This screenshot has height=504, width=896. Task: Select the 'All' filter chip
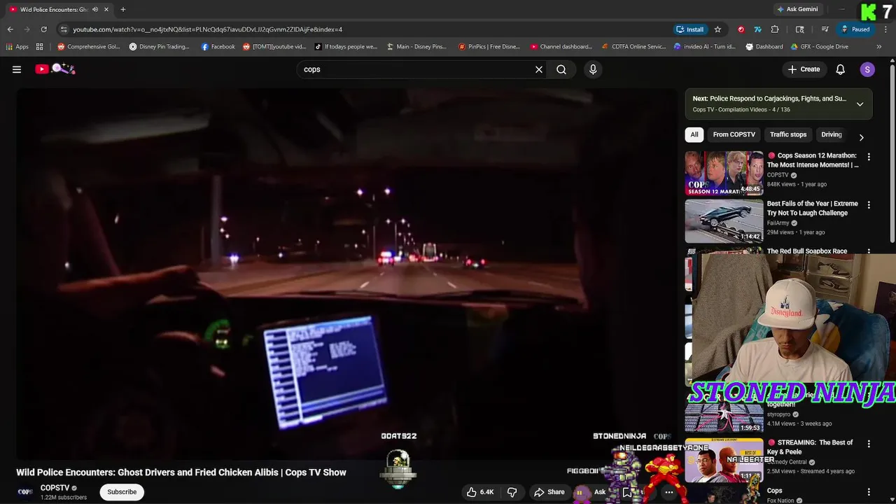pyautogui.click(x=694, y=134)
